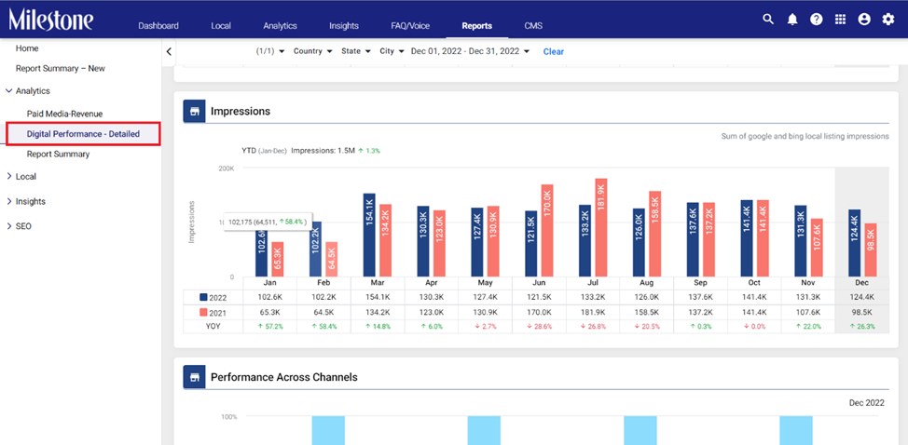Click the search magnifier icon
Screen dimensions: 908x445
(x=768, y=19)
